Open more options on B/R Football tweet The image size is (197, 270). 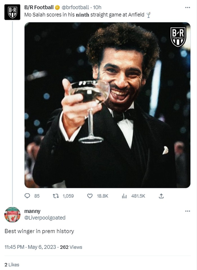coord(187,8)
